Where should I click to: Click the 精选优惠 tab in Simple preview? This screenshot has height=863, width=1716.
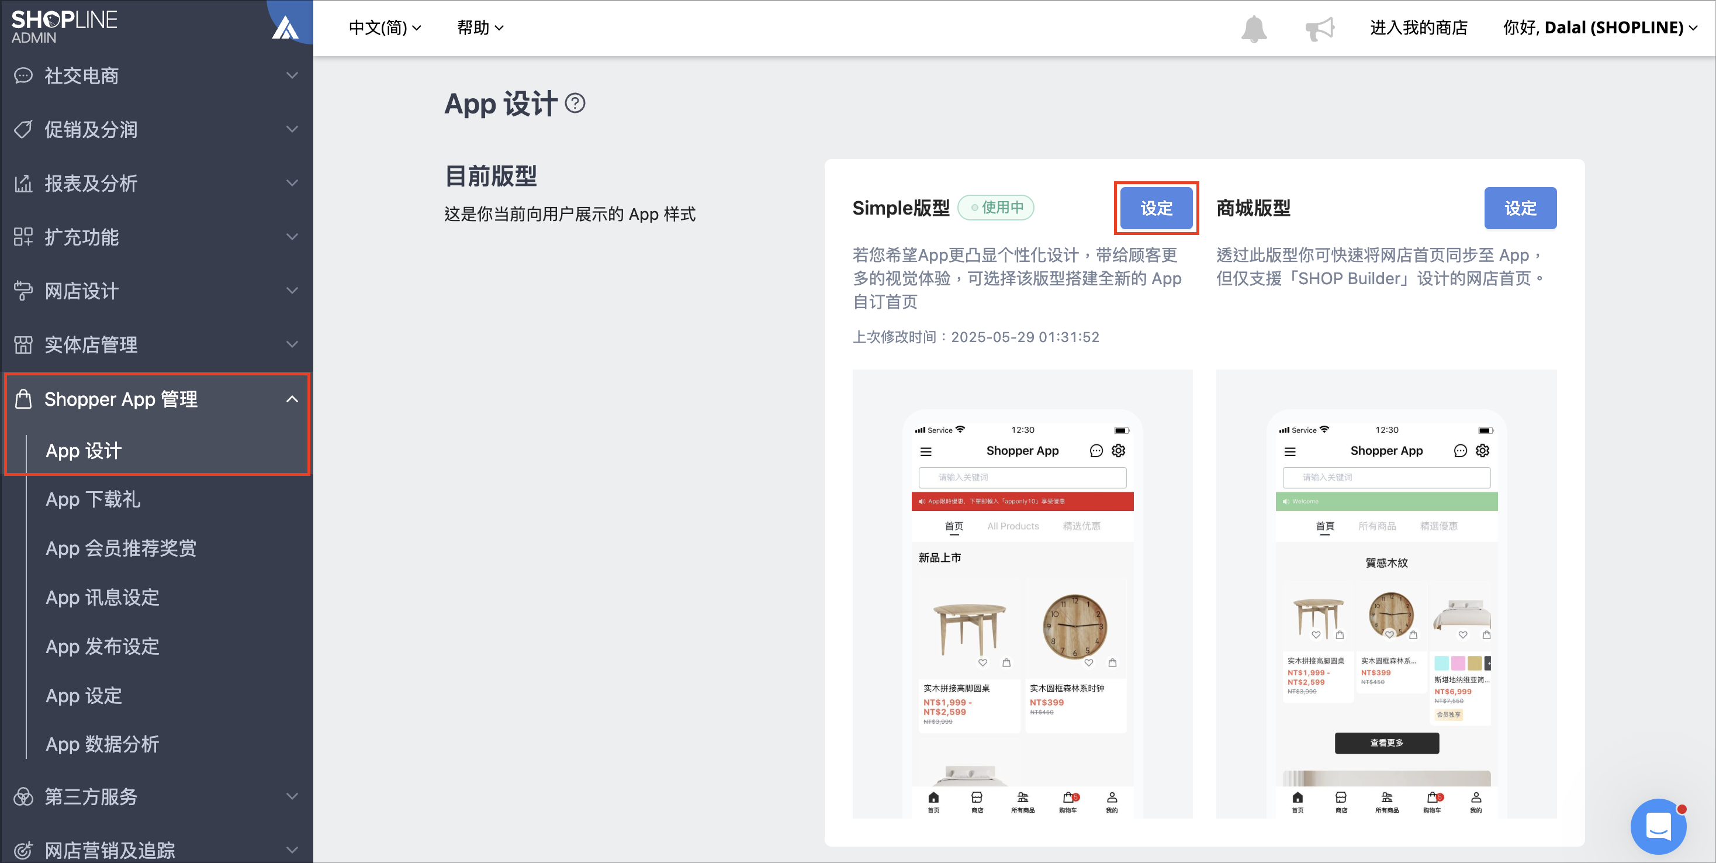(x=1081, y=526)
